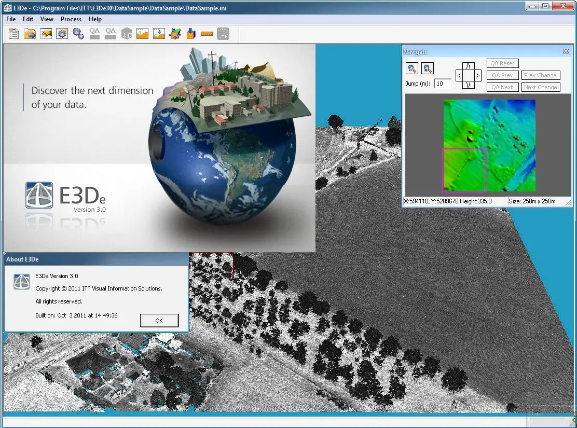Click the grey 3D cube toolbar icon
The width and height of the screenshot is (577, 428).
(127, 34)
